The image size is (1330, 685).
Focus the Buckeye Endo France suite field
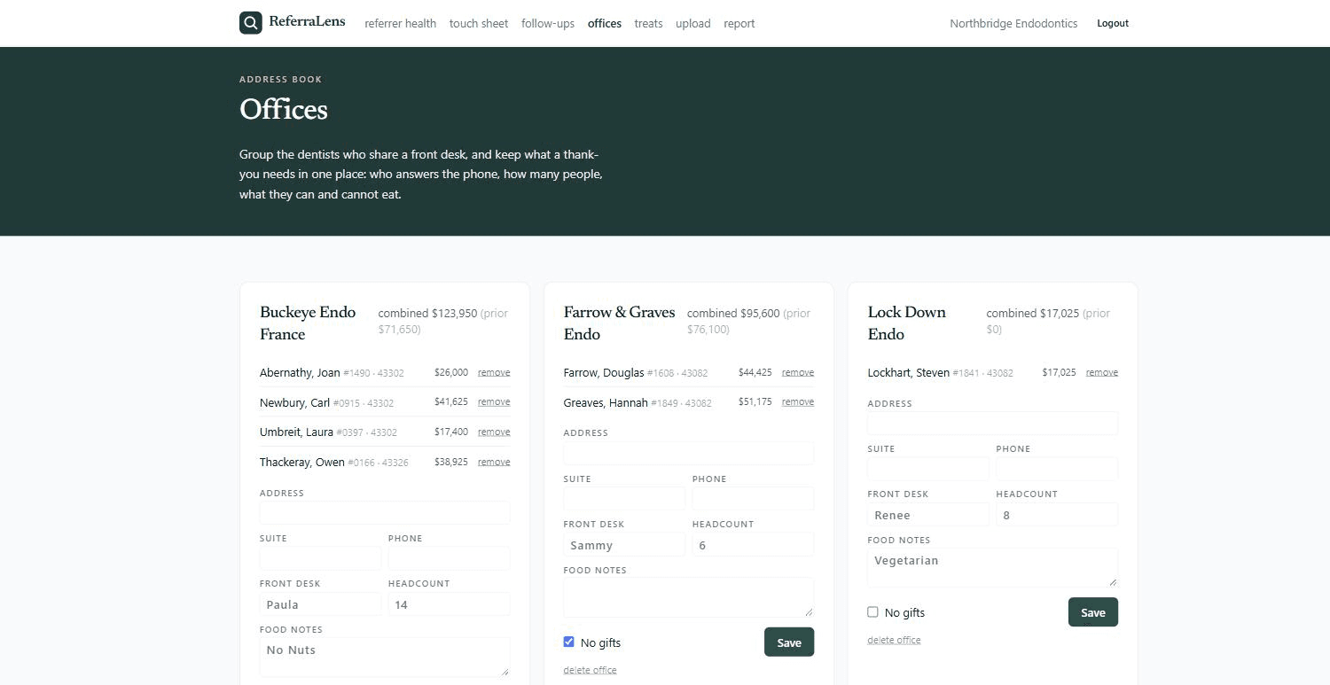pos(320,558)
